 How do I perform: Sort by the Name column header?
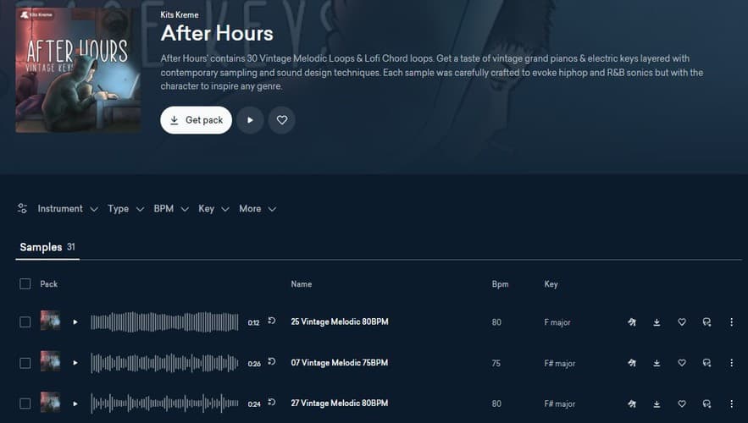[302, 284]
